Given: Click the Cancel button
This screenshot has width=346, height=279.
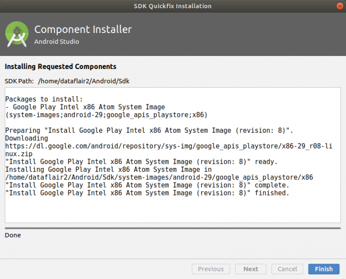Looking at the screenshot, I should pyautogui.click(x=287, y=269).
